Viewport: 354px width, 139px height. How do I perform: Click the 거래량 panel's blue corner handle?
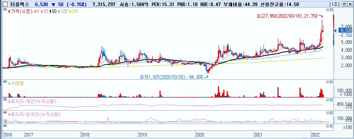coord(5,82)
